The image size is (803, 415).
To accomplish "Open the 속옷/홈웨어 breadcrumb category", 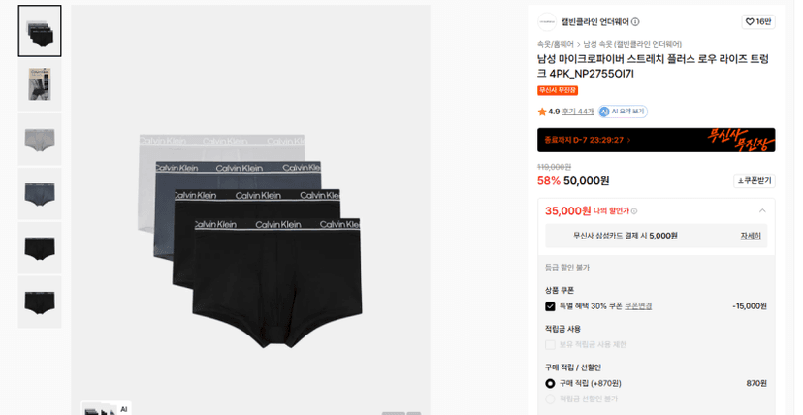I will pyautogui.click(x=556, y=44).
